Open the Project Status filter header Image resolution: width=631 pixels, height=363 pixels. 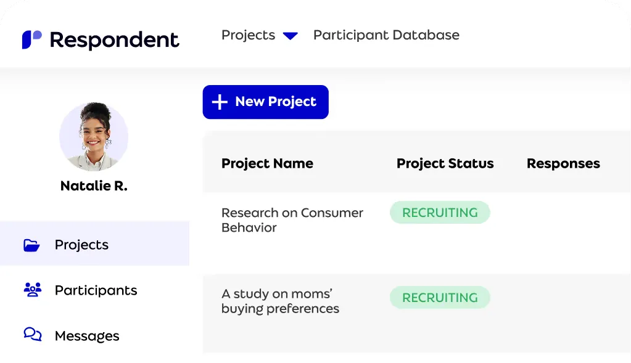445,163
